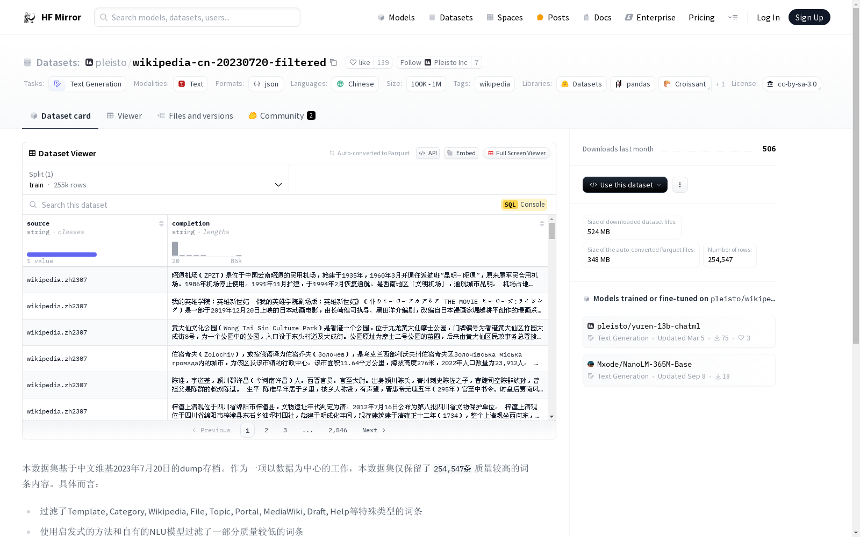Switch to the Dataset card tab
The height and width of the screenshot is (537, 860).
pyautogui.click(x=60, y=116)
